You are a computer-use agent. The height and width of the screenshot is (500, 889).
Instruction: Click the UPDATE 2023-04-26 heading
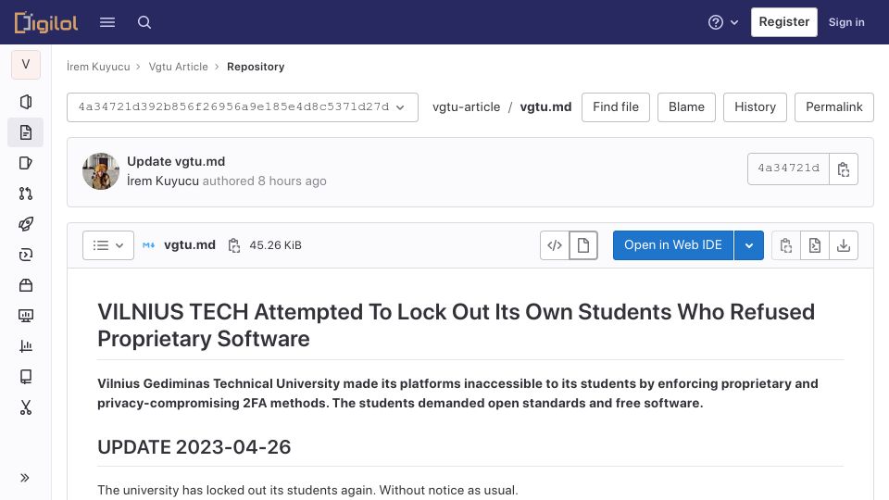pyautogui.click(x=194, y=447)
